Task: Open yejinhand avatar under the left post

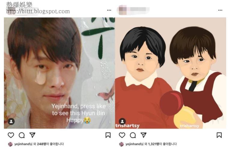Action: [11, 144]
